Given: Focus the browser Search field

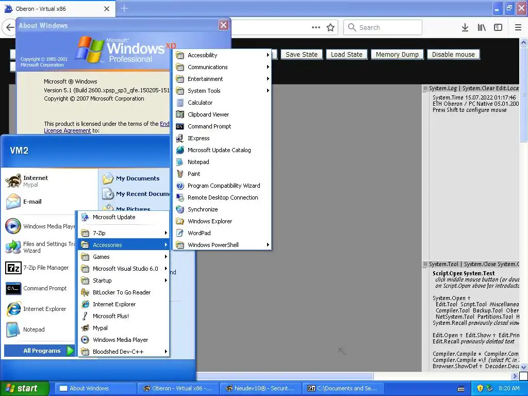Looking at the screenshot, I should pos(383,27).
